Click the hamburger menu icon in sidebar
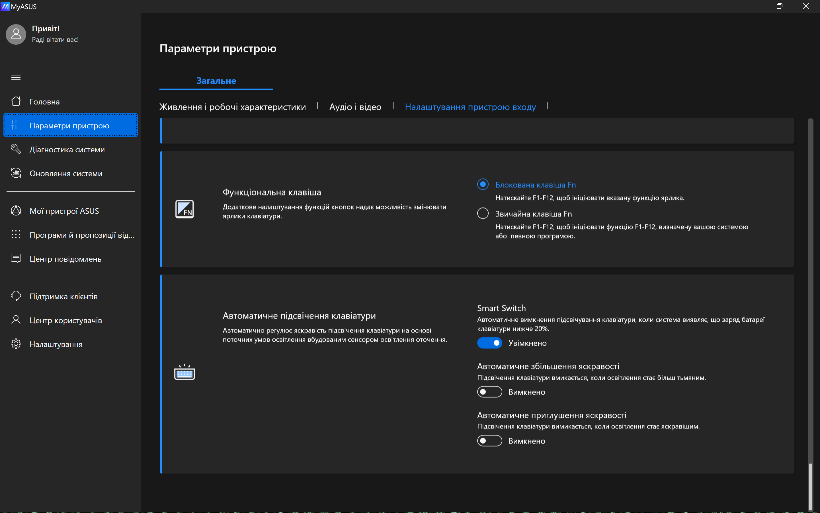The height and width of the screenshot is (513, 820). coord(16,77)
